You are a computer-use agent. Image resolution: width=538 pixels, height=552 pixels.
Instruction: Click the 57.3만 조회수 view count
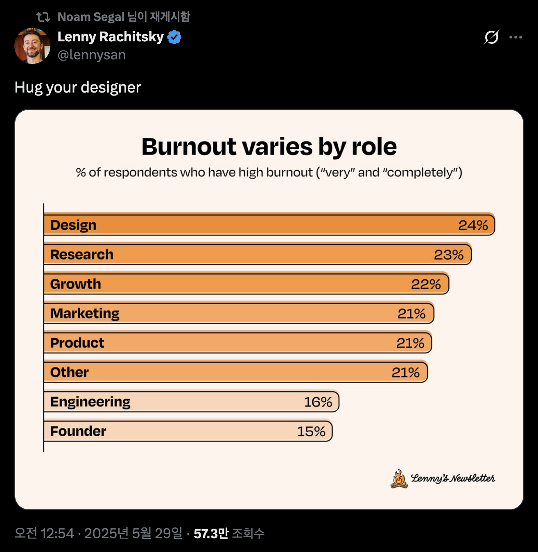(229, 533)
